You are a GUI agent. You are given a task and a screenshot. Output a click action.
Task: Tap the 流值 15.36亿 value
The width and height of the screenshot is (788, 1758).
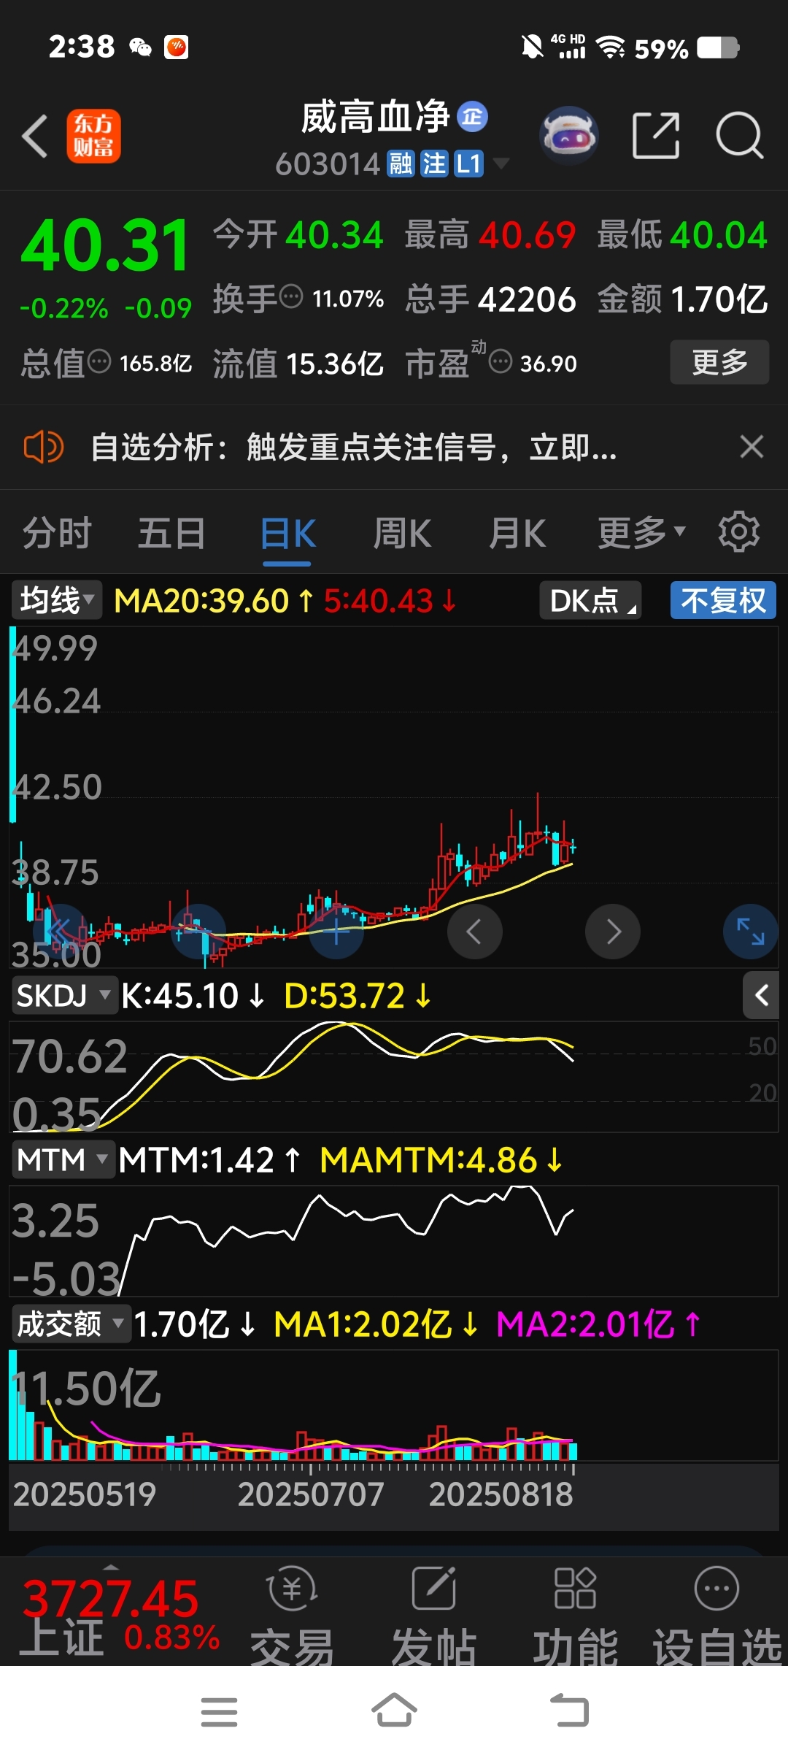point(298,363)
